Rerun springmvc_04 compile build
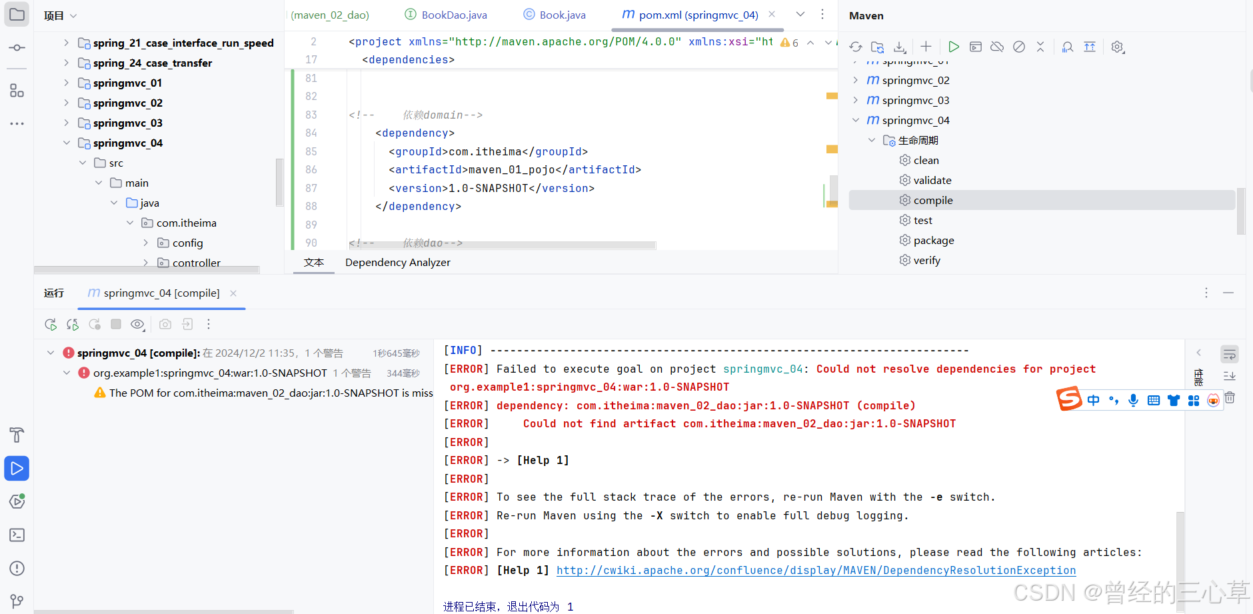Screen dimensions: 1253x614 tap(51, 324)
